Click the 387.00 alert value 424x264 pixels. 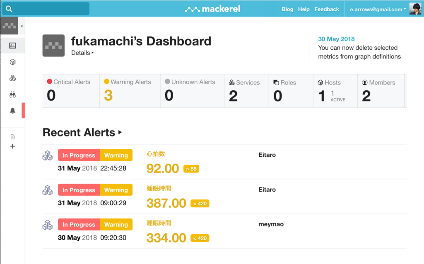click(166, 203)
